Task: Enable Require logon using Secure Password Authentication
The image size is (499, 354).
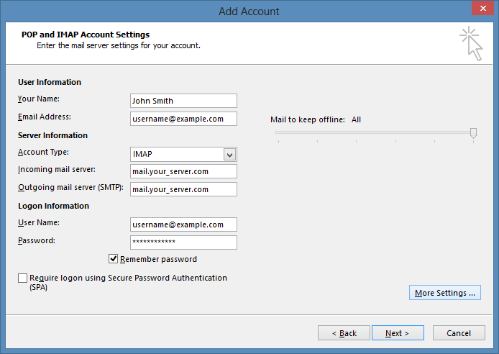Action: (22, 278)
